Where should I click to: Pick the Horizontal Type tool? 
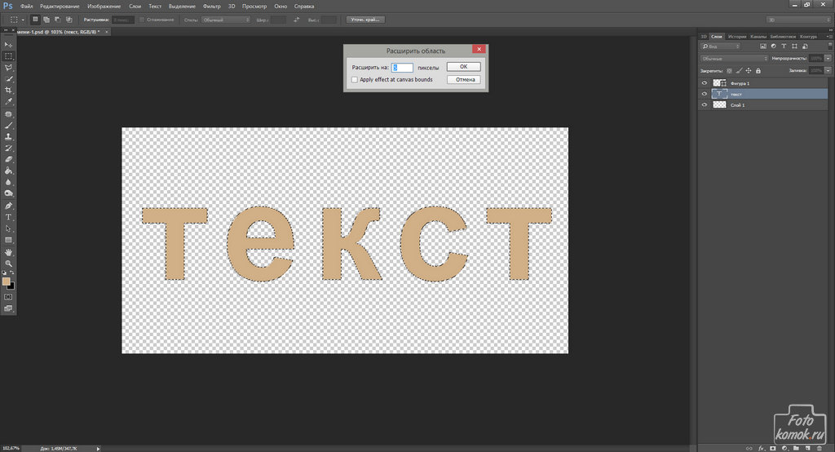tap(8, 217)
